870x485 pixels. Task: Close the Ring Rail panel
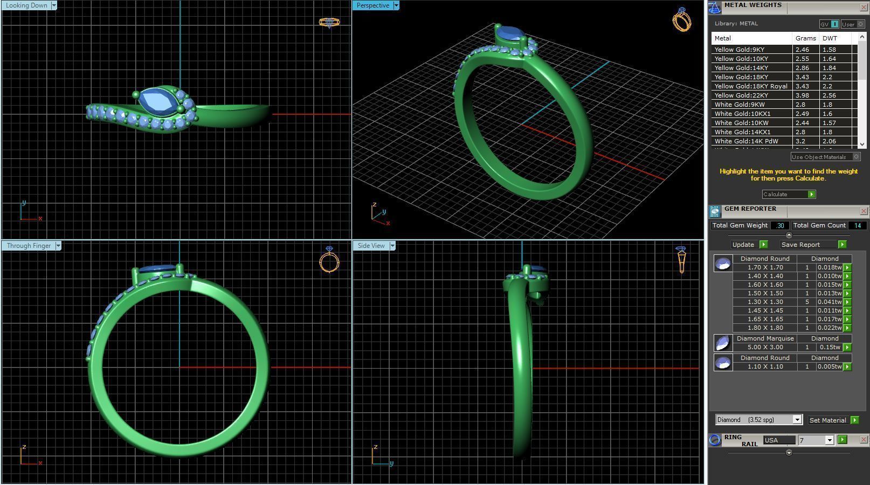[864, 440]
